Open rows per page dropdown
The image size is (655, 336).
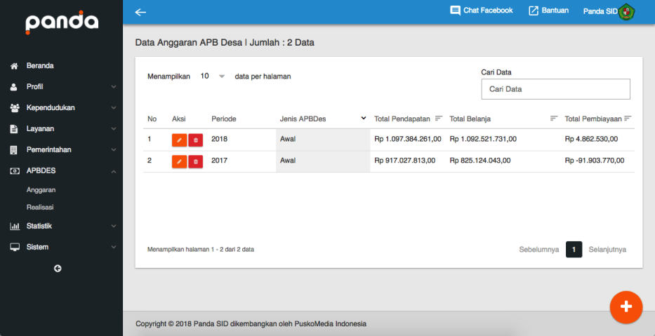212,76
